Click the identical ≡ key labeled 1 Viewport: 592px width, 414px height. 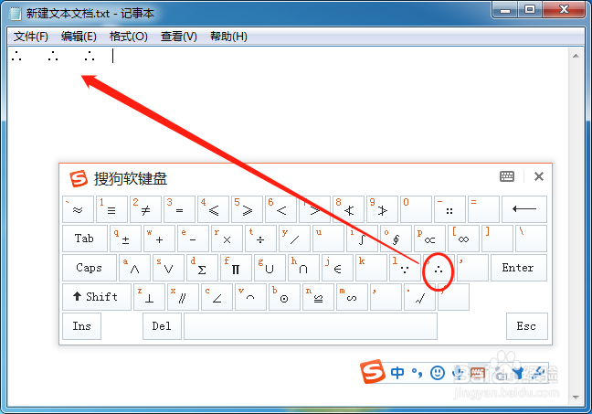111,209
